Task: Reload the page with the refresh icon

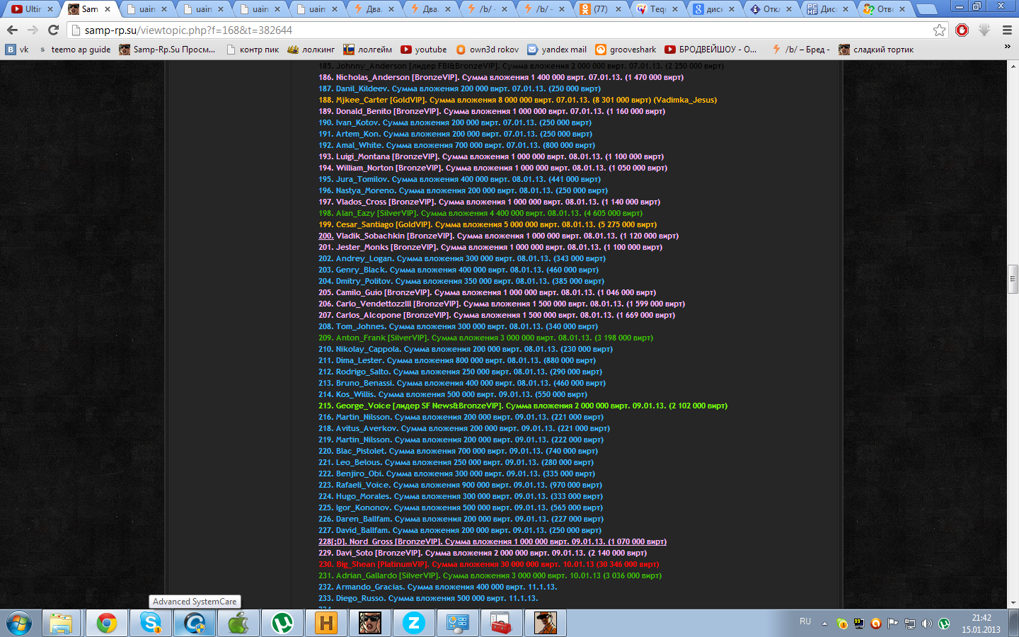Action: coord(53,30)
